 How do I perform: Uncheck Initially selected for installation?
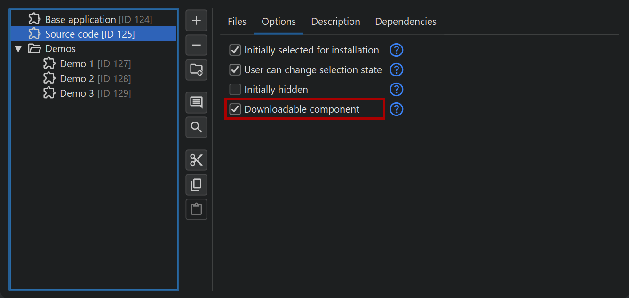tap(235, 50)
